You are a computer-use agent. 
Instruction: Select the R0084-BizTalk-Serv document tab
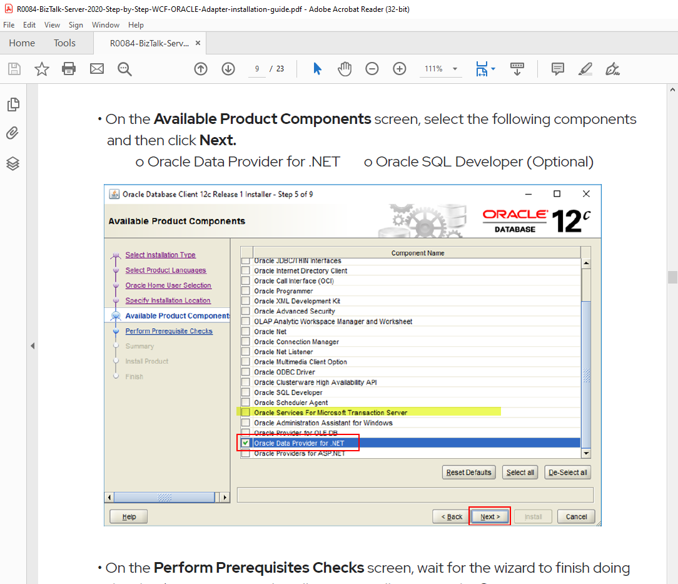[x=149, y=43]
